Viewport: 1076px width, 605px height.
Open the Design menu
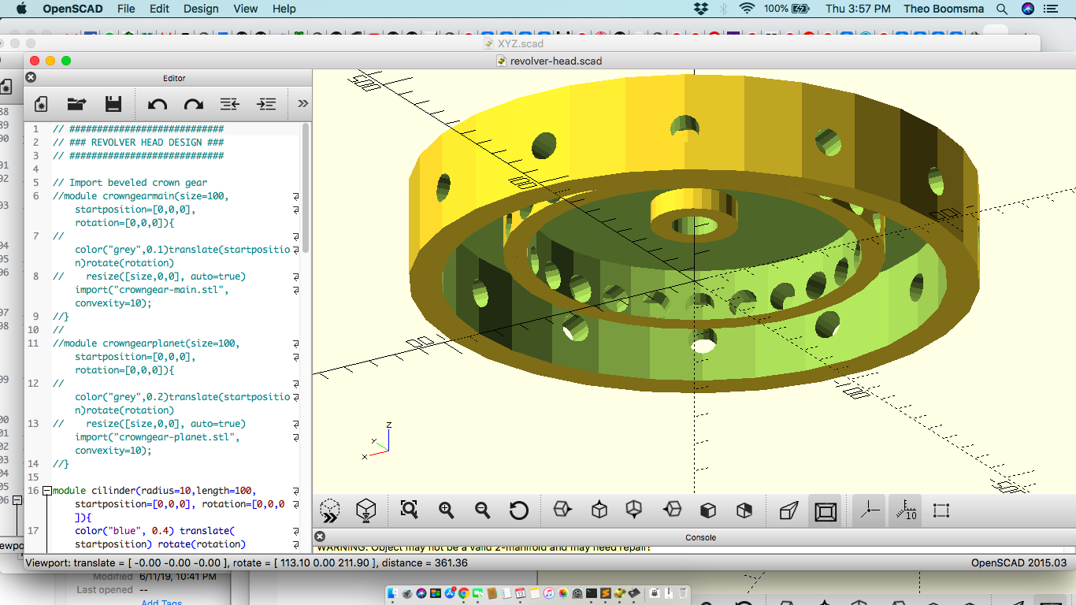point(201,9)
